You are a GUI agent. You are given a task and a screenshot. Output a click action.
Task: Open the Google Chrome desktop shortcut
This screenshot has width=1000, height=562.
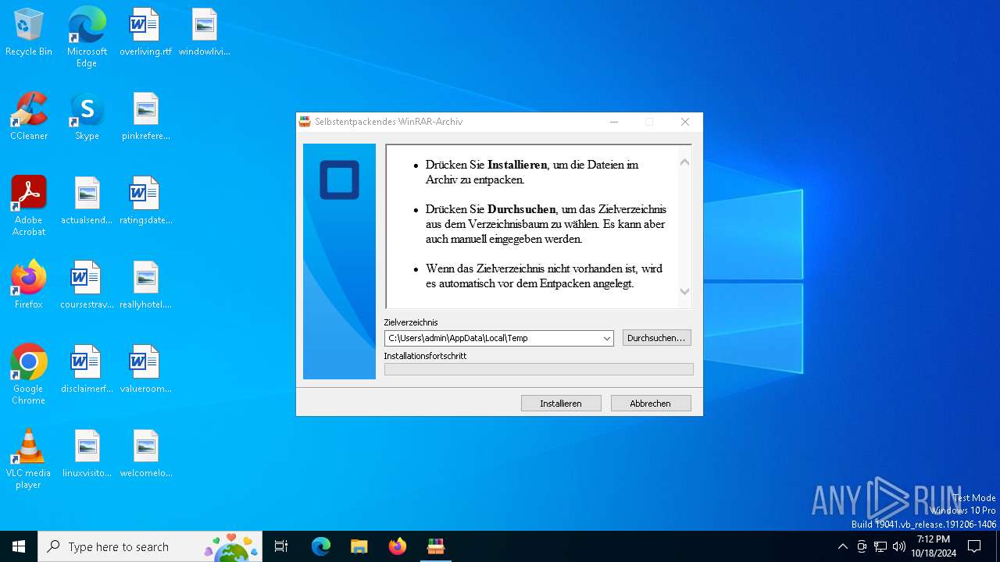(29, 375)
